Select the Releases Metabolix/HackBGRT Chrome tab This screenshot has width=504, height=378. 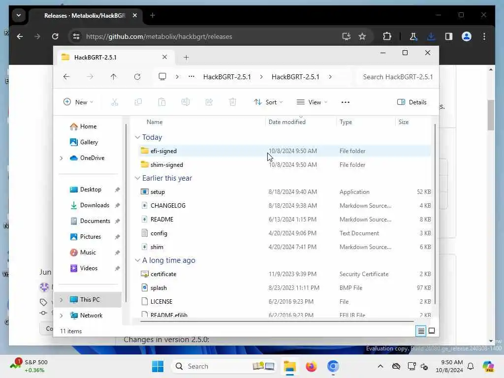(x=85, y=15)
